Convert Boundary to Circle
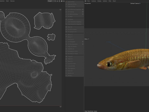 74,51
